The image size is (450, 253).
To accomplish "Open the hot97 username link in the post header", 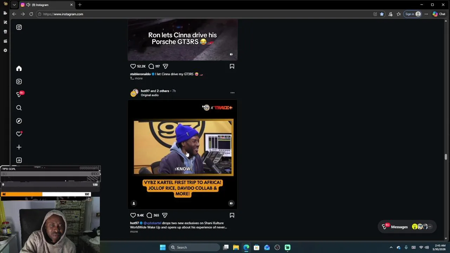I will tap(145, 91).
